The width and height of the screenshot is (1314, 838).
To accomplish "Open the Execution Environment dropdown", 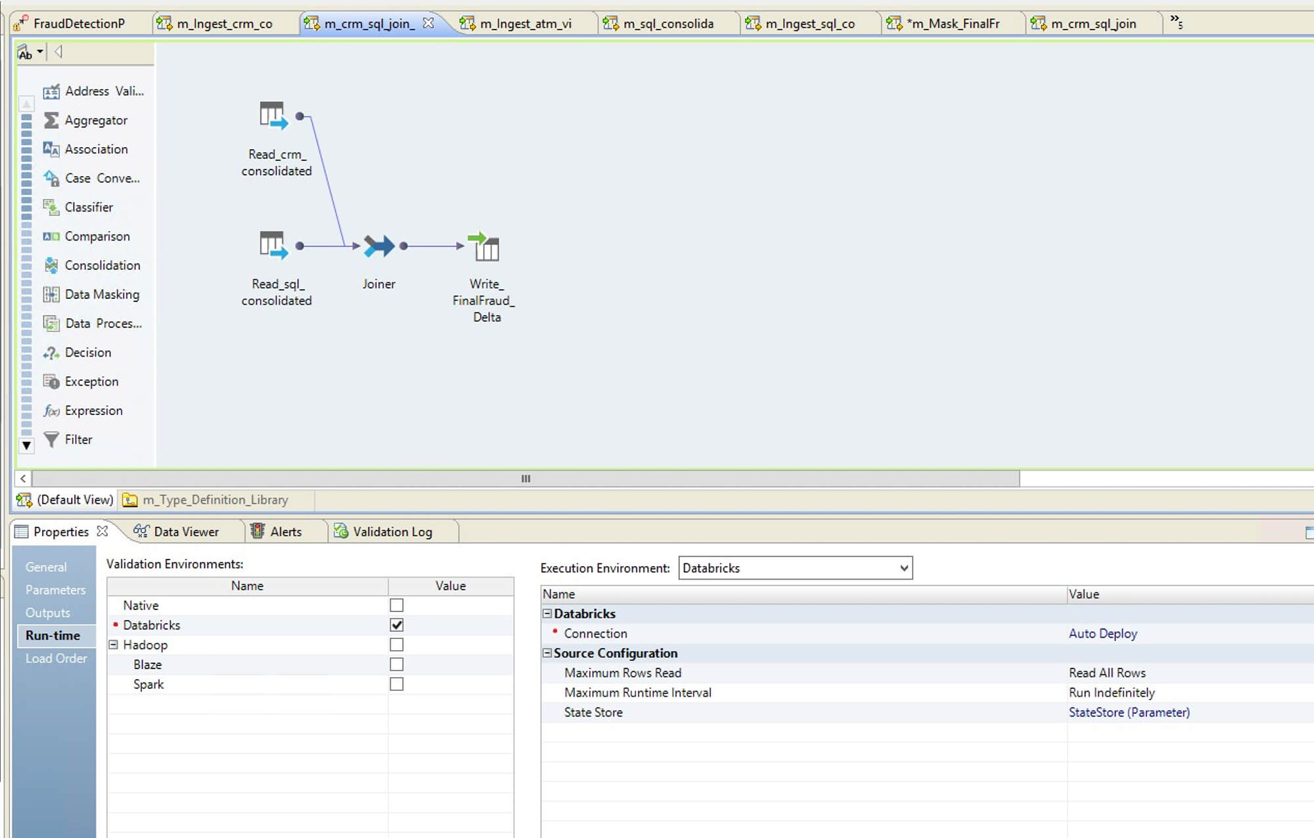I will pos(904,568).
